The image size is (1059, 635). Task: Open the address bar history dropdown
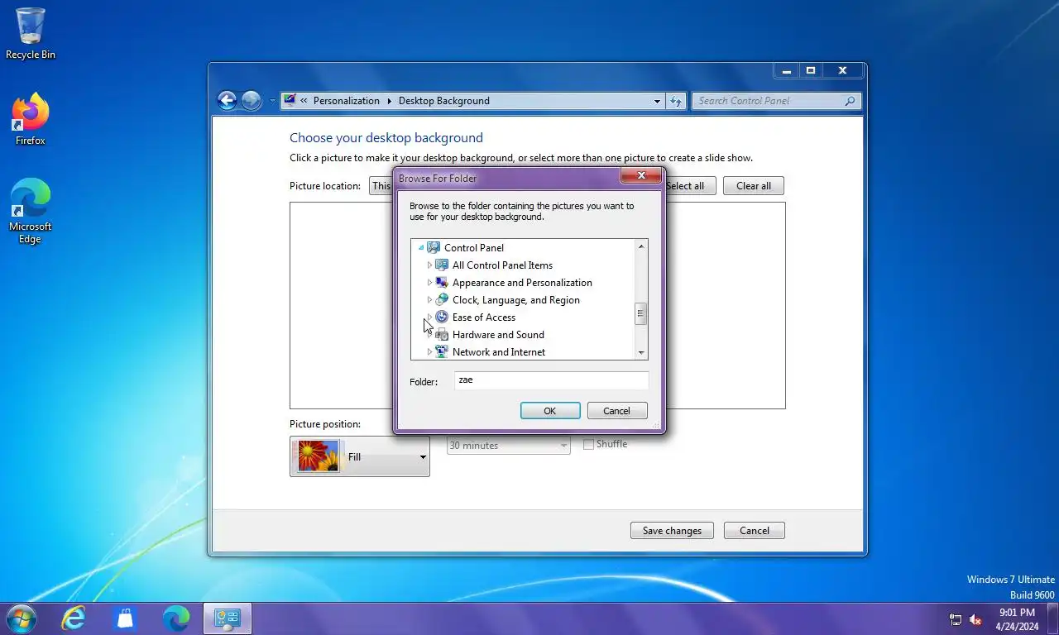(x=658, y=101)
